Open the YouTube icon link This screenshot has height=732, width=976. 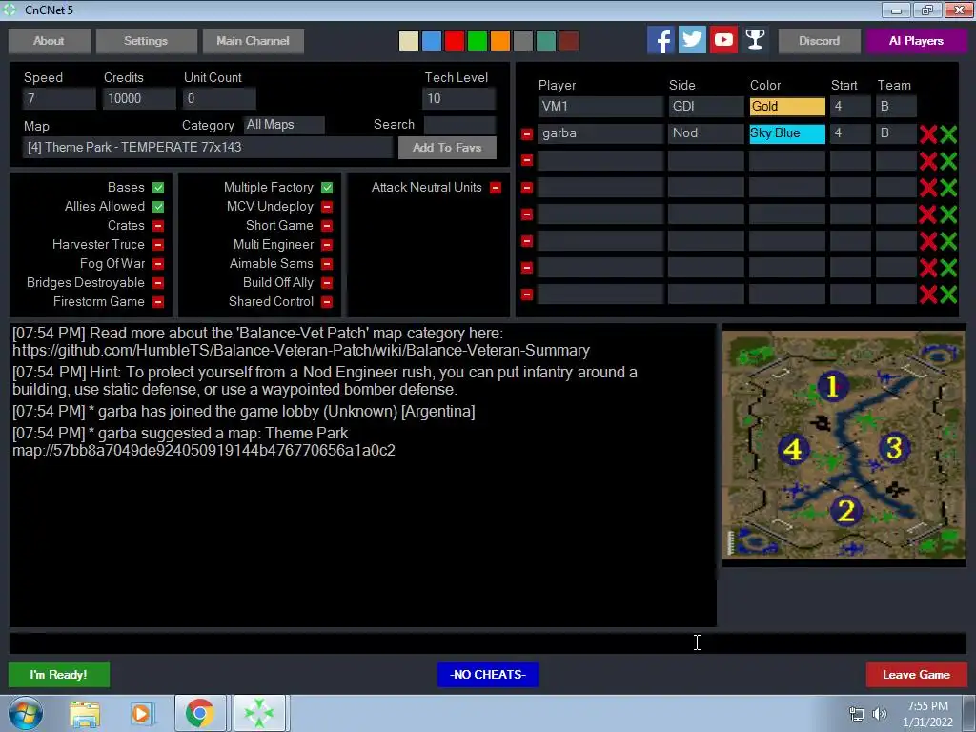pyautogui.click(x=723, y=40)
